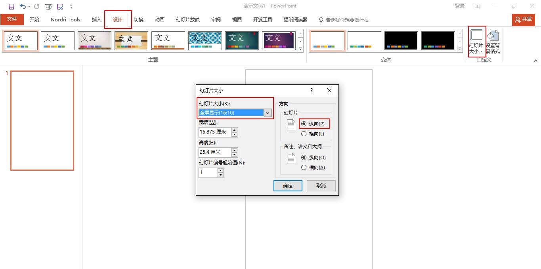Screen dimensions: 541x269
Task: Click the Save icon in quick access toolbar
Action: pyautogui.click(x=11, y=6)
